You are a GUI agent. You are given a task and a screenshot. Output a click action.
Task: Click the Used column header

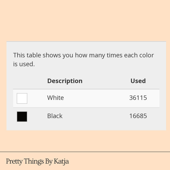pos(138,81)
